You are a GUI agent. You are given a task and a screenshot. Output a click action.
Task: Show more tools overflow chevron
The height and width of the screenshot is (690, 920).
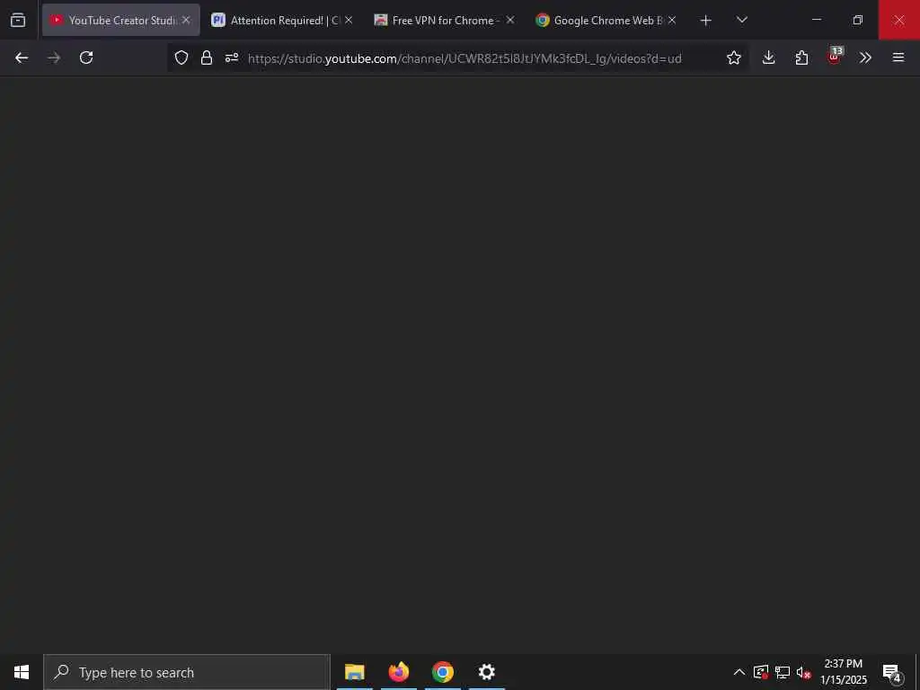[865, 57]
